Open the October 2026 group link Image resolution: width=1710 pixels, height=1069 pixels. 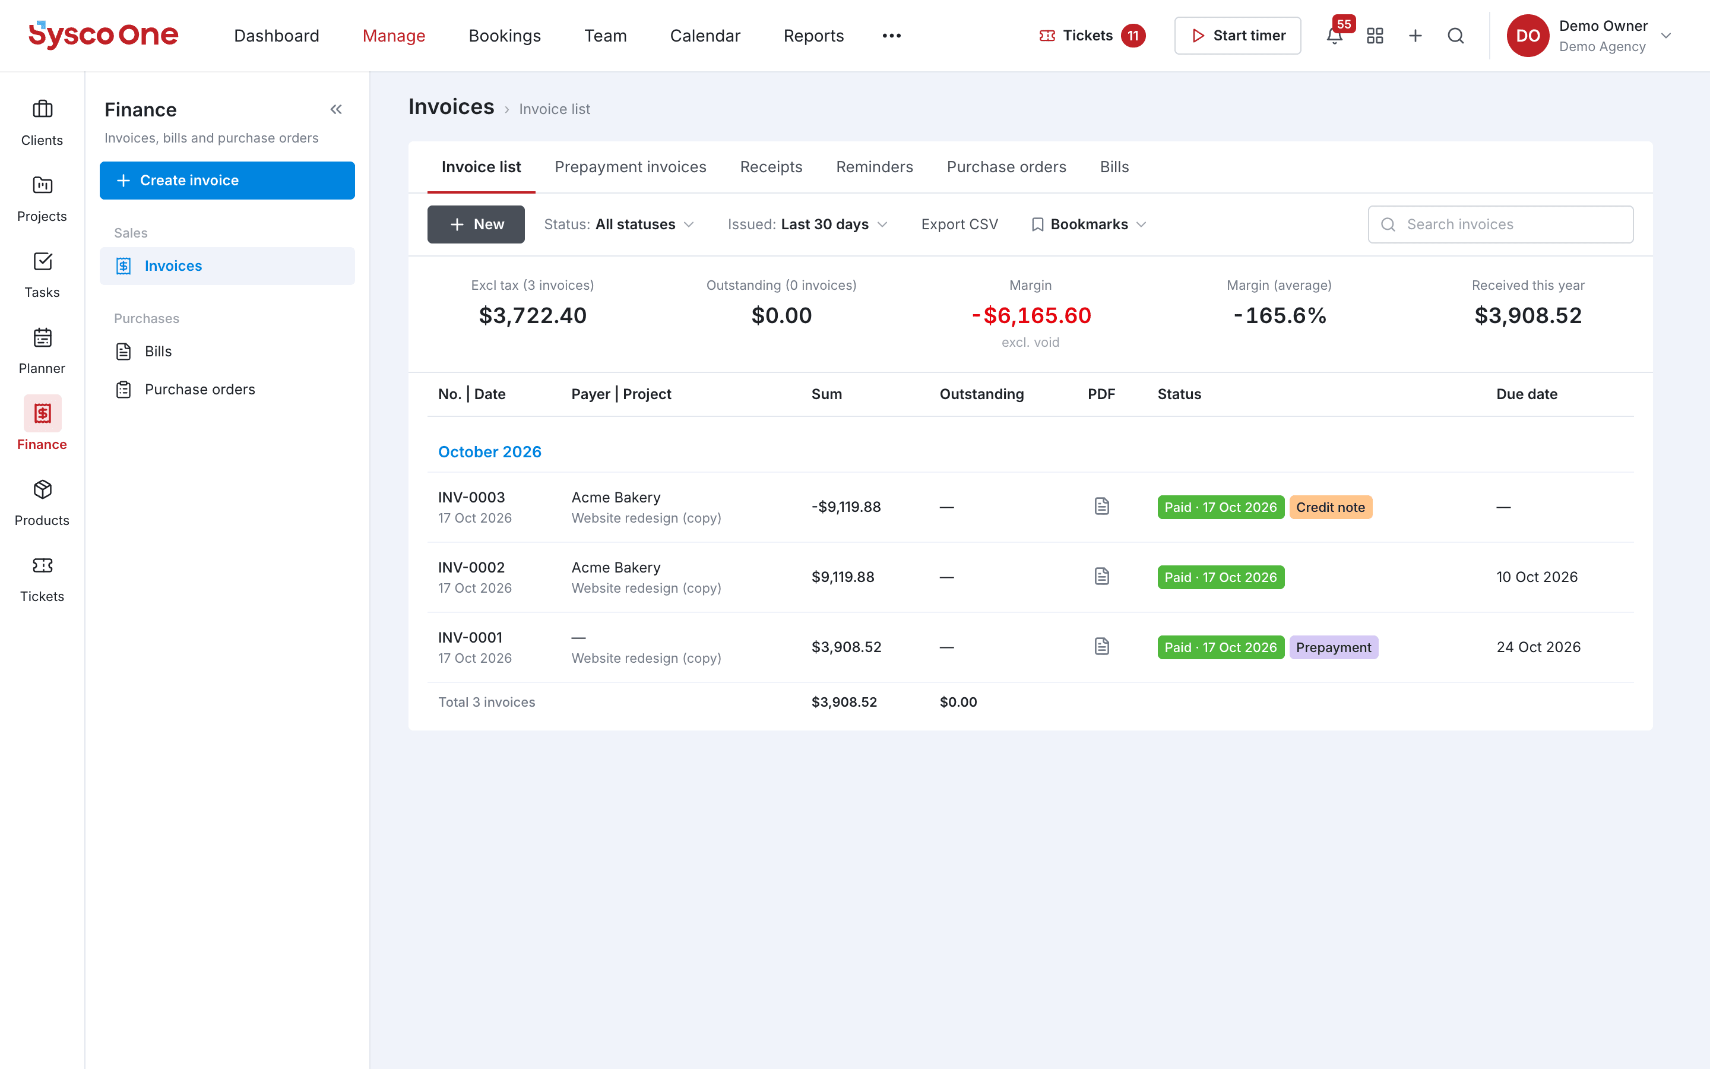click(490, 452)
